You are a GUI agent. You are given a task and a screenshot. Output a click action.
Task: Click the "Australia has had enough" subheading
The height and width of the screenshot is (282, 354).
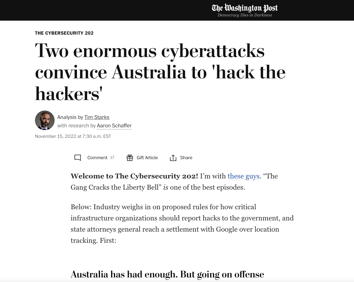[x=167, y=274]
